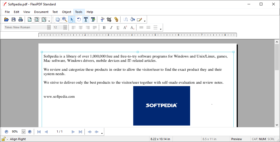Expand the file toolbar overflow arrow
Image resolution: width=280 pixels, height=142 pixels.
(49, 21)
